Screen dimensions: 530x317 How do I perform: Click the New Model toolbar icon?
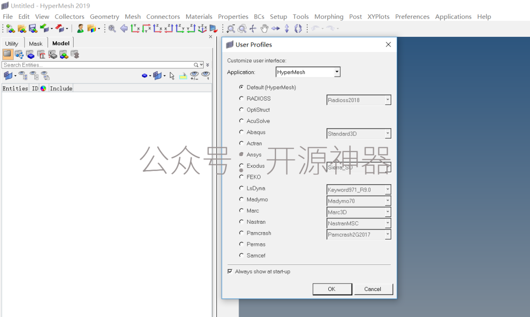(x=10, y=29)
